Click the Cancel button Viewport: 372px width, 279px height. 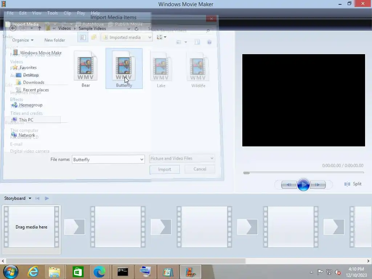(x=200, y=169)
